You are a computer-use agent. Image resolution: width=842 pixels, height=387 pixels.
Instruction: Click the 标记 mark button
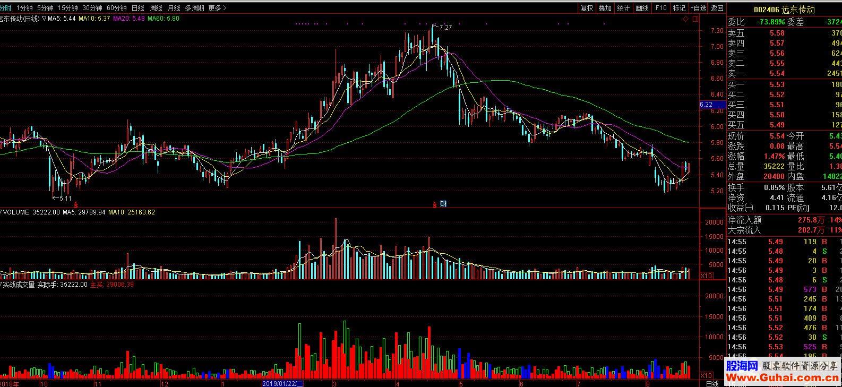pyautogui.click(x=679, y=8)
